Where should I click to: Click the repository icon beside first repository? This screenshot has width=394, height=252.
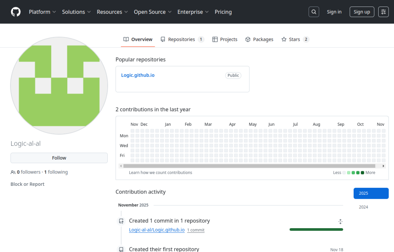[121, 249]
